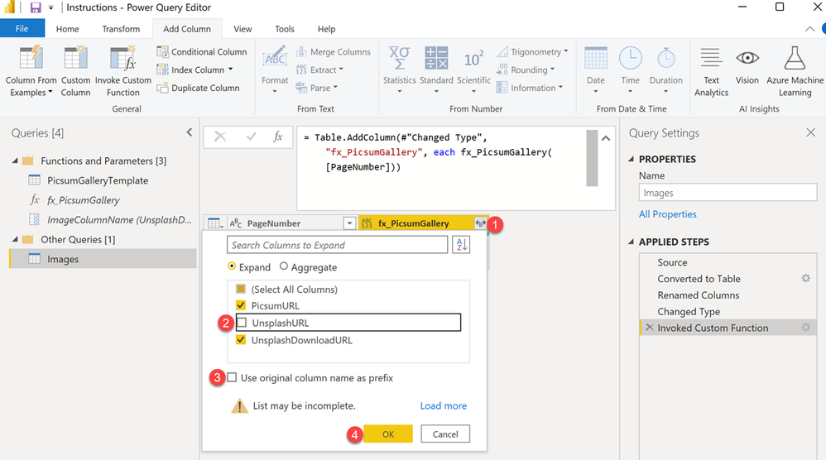The width and height of the screenshot is (826, 460).
Task: Open Date column options
Action: click(x=596, y=71)
